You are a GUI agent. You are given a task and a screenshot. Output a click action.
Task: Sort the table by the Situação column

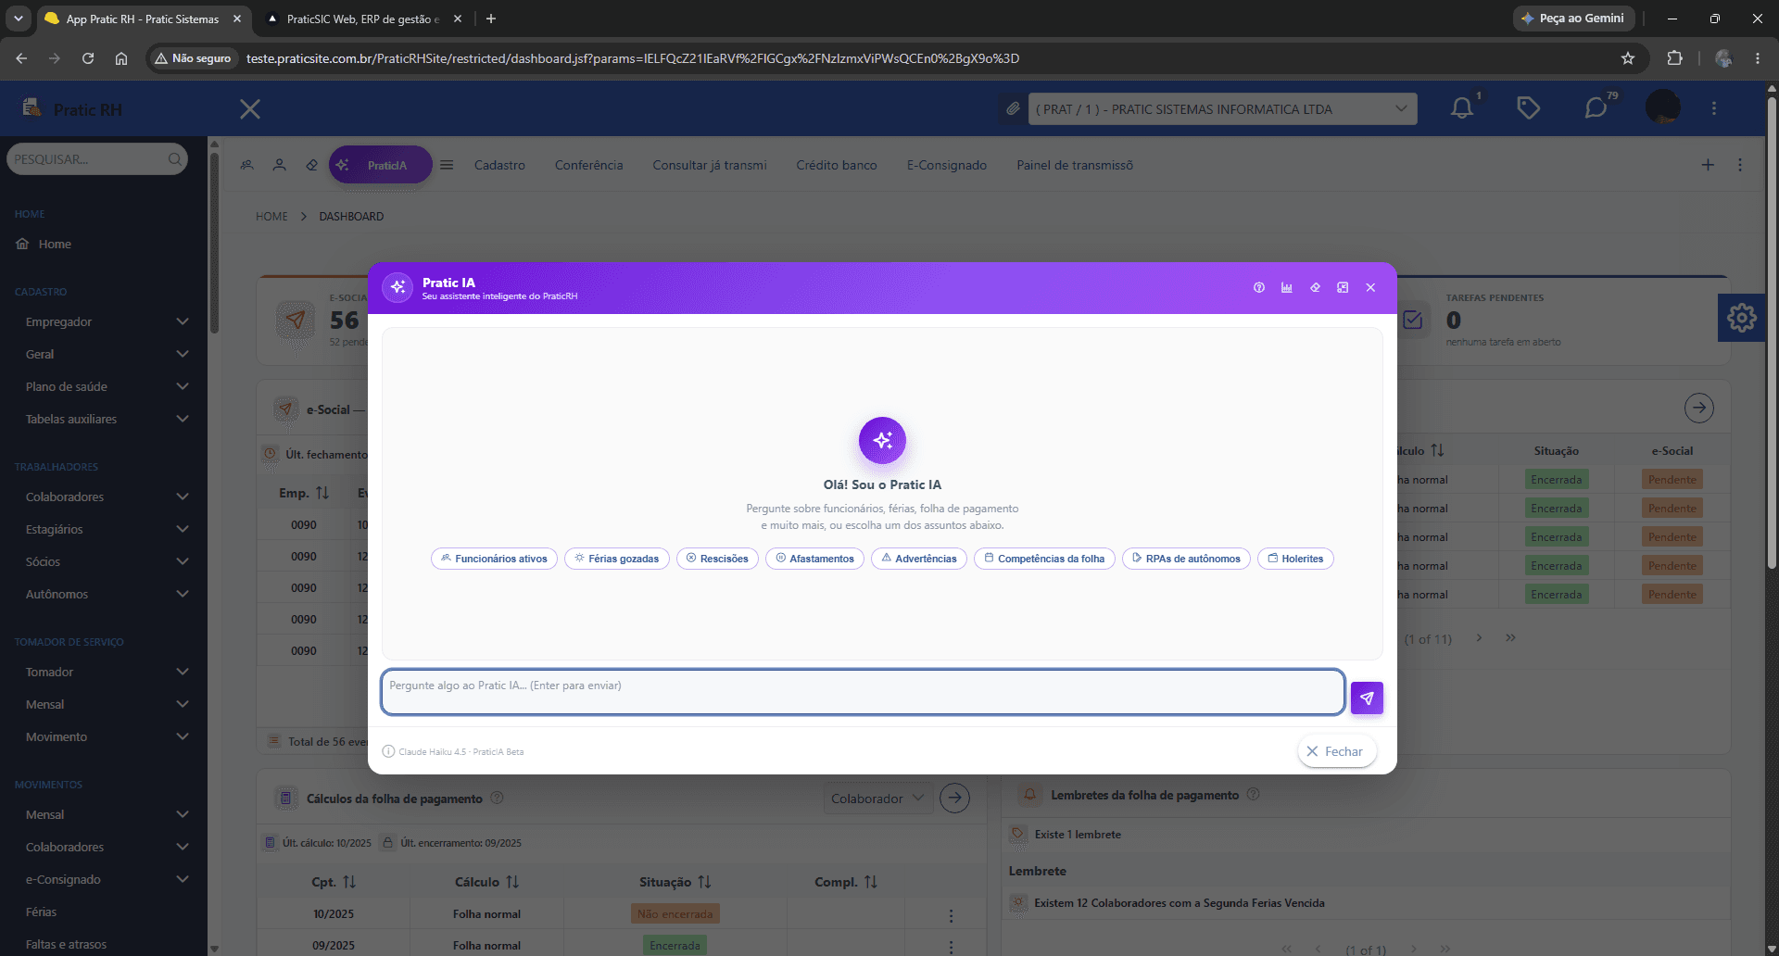[x=704, y=882]
